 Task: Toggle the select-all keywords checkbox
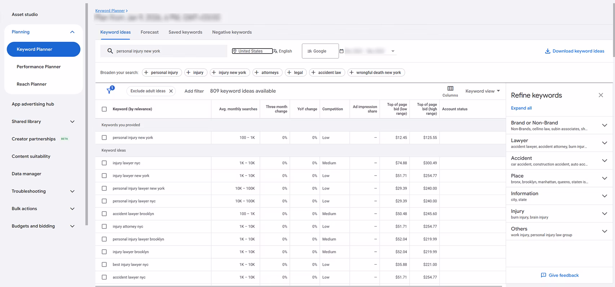[104, 109]
